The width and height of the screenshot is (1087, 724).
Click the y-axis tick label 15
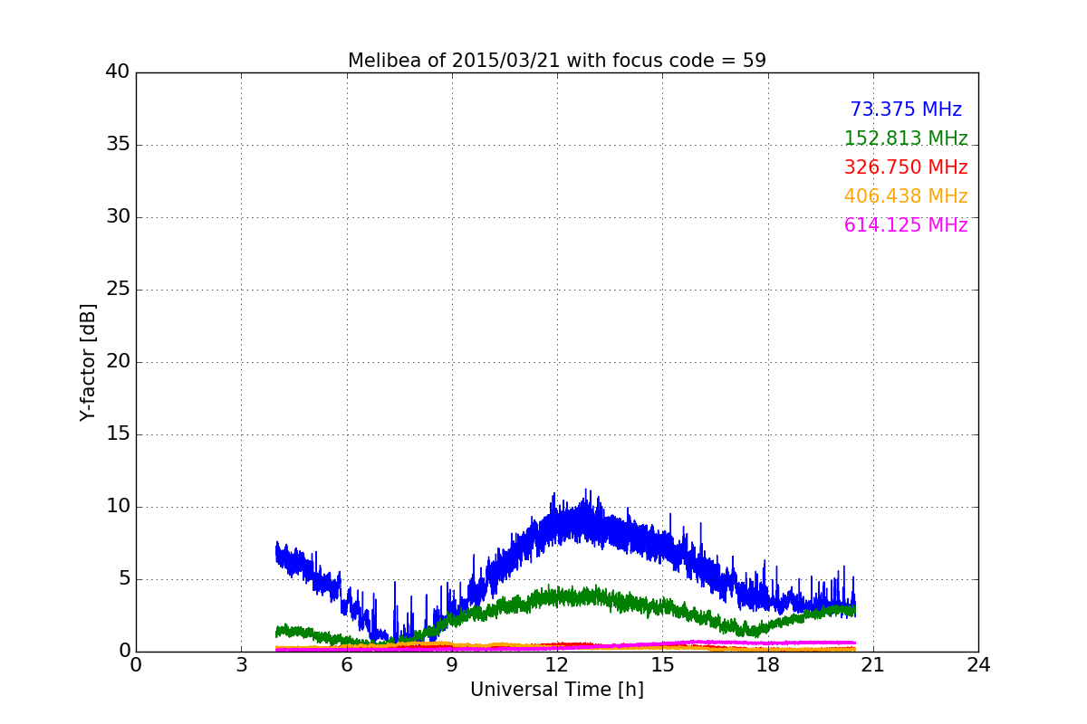point(118,434)
